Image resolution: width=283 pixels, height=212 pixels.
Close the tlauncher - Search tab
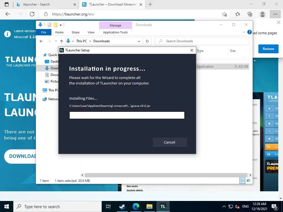[75, 5]
